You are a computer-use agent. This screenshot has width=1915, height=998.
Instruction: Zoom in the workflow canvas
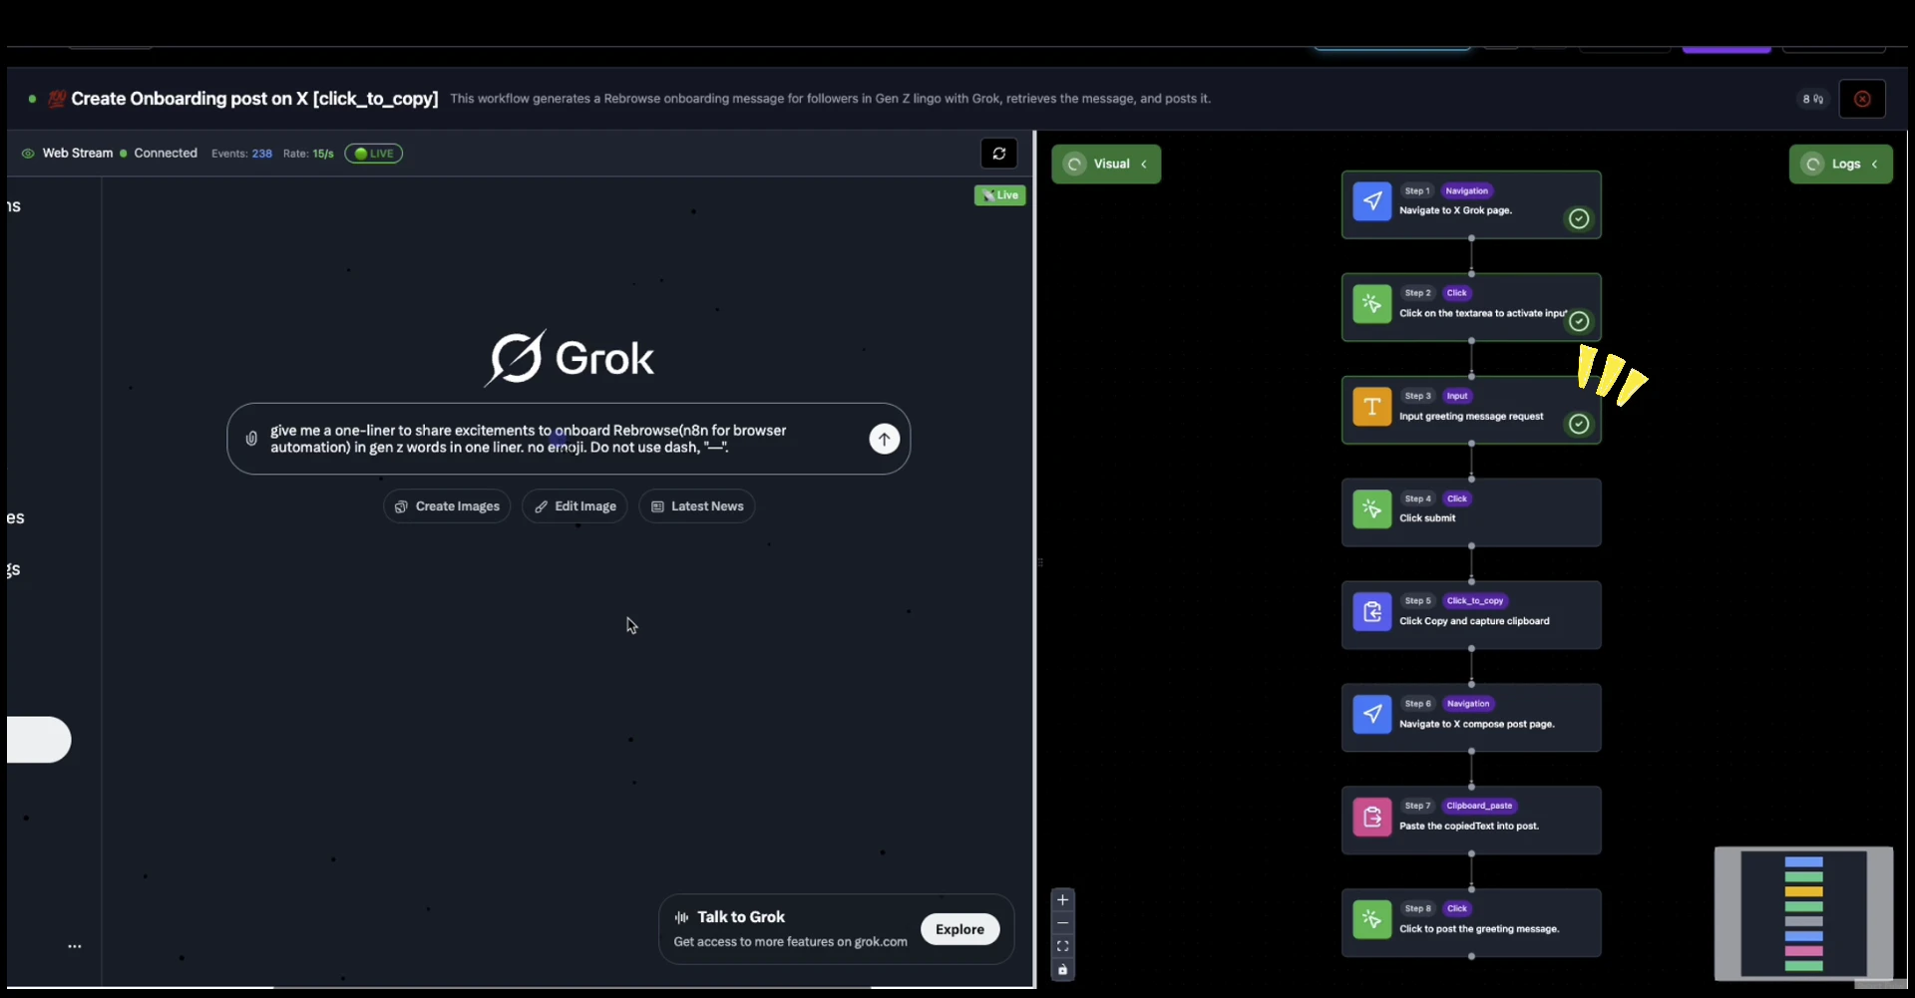pyautogui.click(x=1062, y=900)
